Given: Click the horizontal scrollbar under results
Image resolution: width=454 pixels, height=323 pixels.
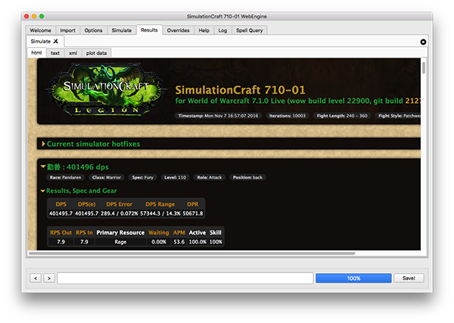Looking at the screenshot, I should click(189, 253).
